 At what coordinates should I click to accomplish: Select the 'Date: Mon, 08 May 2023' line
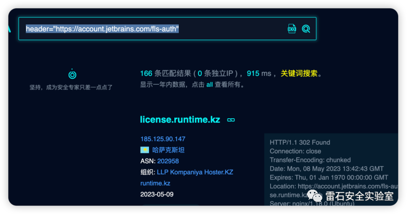(327, 169)
